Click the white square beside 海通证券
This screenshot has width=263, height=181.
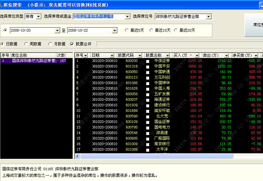(148, 100)
